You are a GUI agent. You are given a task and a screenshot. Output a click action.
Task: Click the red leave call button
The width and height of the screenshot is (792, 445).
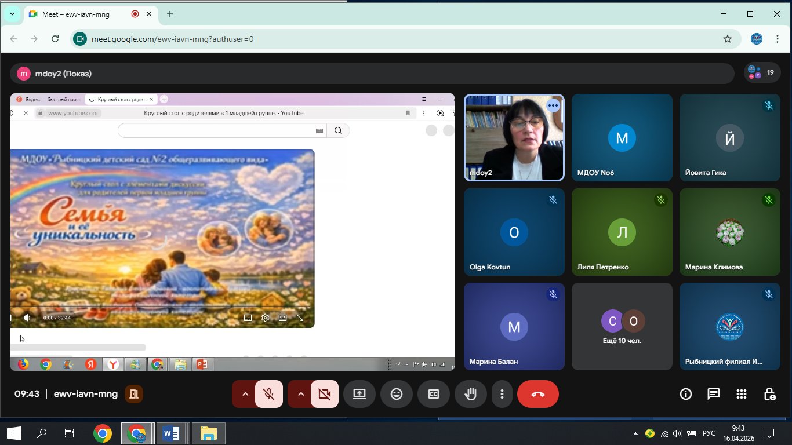pos(537,394)
